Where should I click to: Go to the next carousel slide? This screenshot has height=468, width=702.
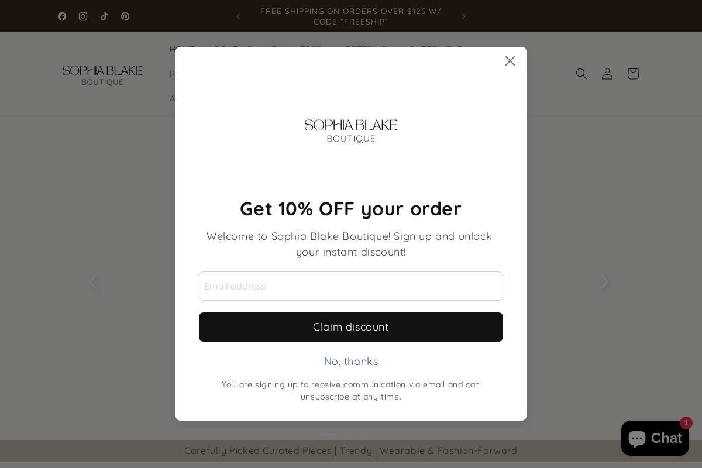[x=604, y=282]
